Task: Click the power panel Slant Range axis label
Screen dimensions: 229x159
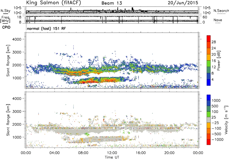Action: pos(8,61)
